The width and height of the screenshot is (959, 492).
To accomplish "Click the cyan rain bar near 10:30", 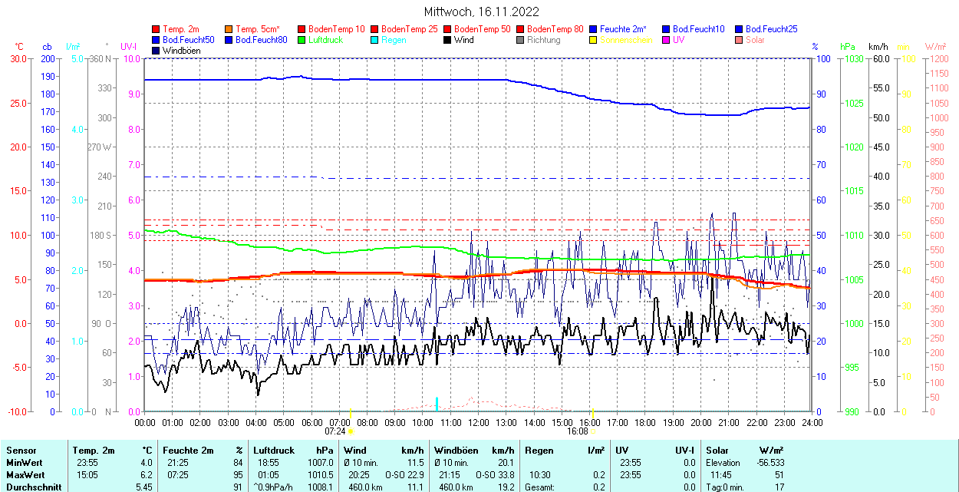I will (437, 404).
